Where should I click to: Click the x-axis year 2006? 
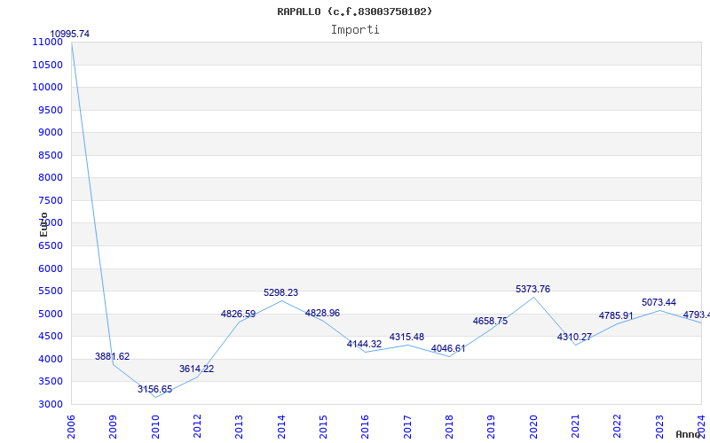pos(71,427)
